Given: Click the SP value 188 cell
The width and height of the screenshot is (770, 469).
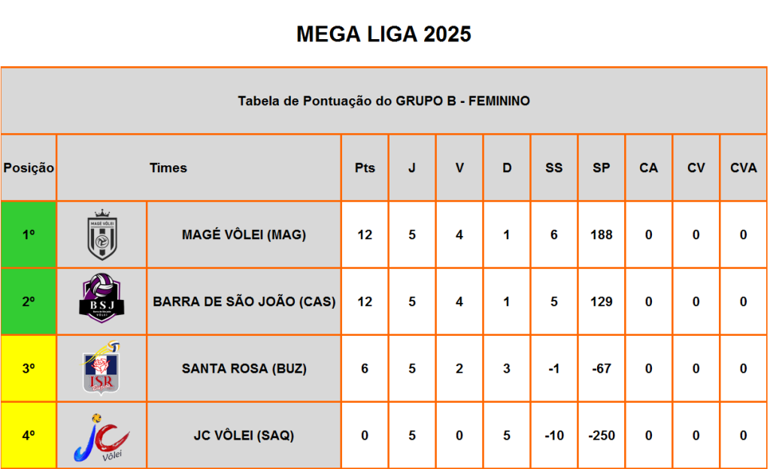Looking at the screenshot, I should pos(601,234).
